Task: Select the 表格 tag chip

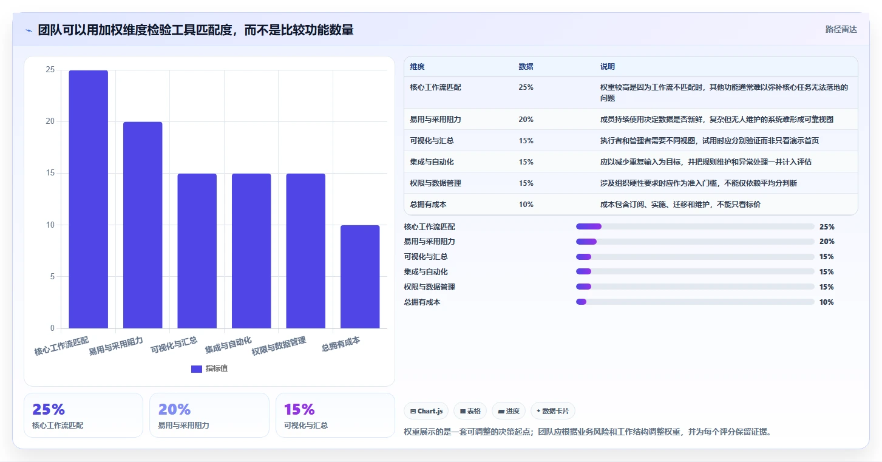Action: [x=470, y=411]
